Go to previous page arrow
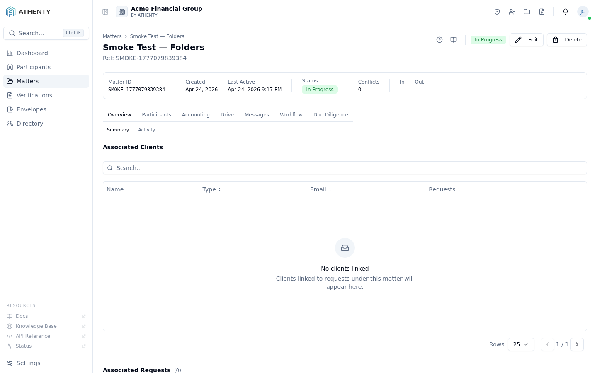Image resolution: width=597 pixels, height=373 pixels. (548, 344)
